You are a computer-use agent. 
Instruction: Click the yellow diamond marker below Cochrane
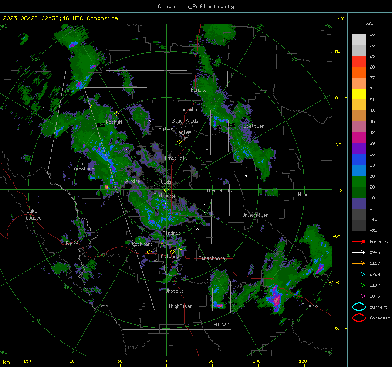[149, 252]
